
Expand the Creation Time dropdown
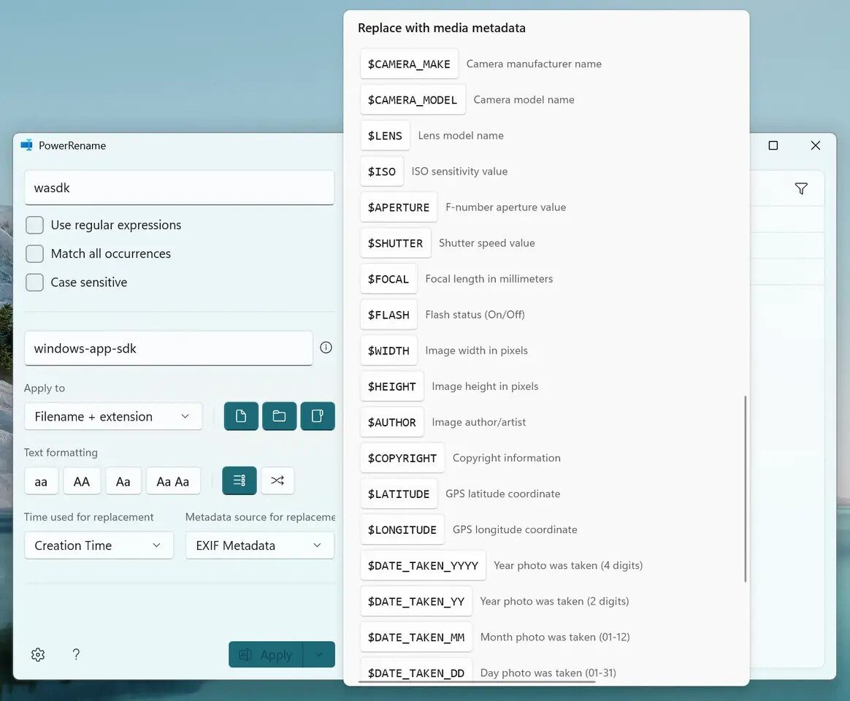pos(99,545)
